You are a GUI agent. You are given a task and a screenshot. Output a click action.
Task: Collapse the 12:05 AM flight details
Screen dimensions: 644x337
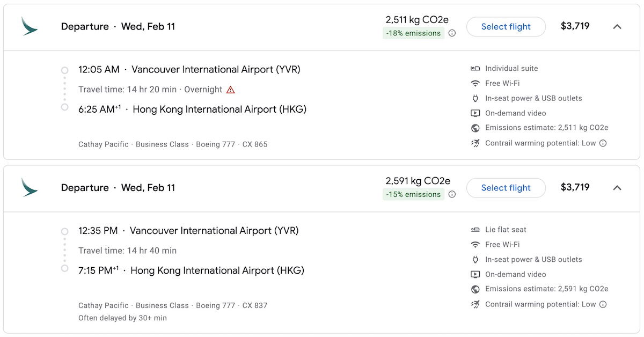[x=617, y=27]
